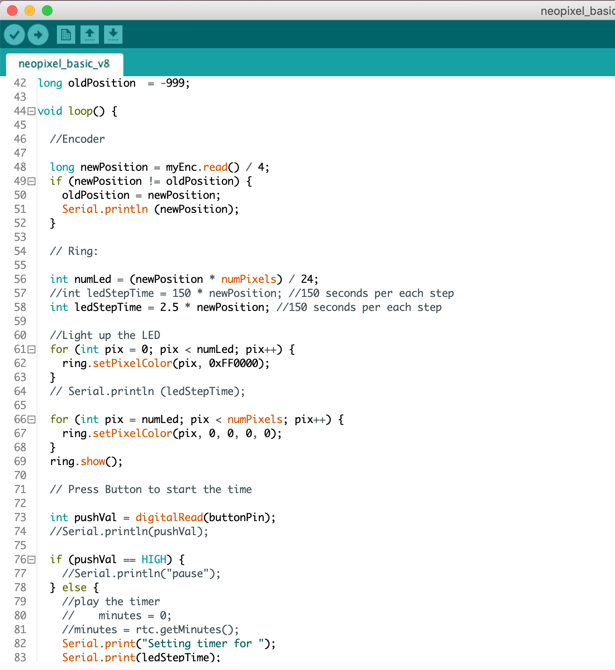Maximize the window with the green button
The width and height of the screenshot is (615, 670).
(47, 11)
